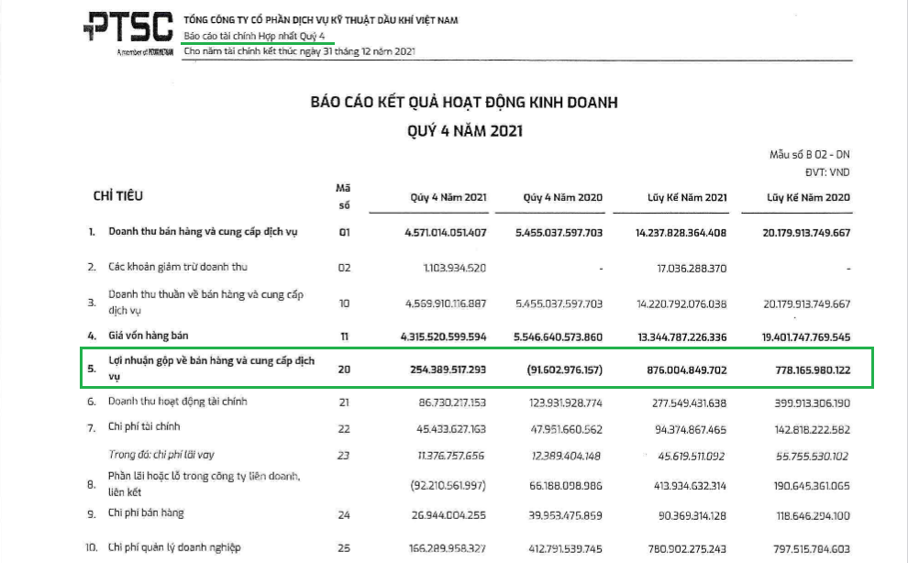Click code '22' in Mã số column
Image resolution: width=908 pixels, height=563 pixels.
(345, 429)
